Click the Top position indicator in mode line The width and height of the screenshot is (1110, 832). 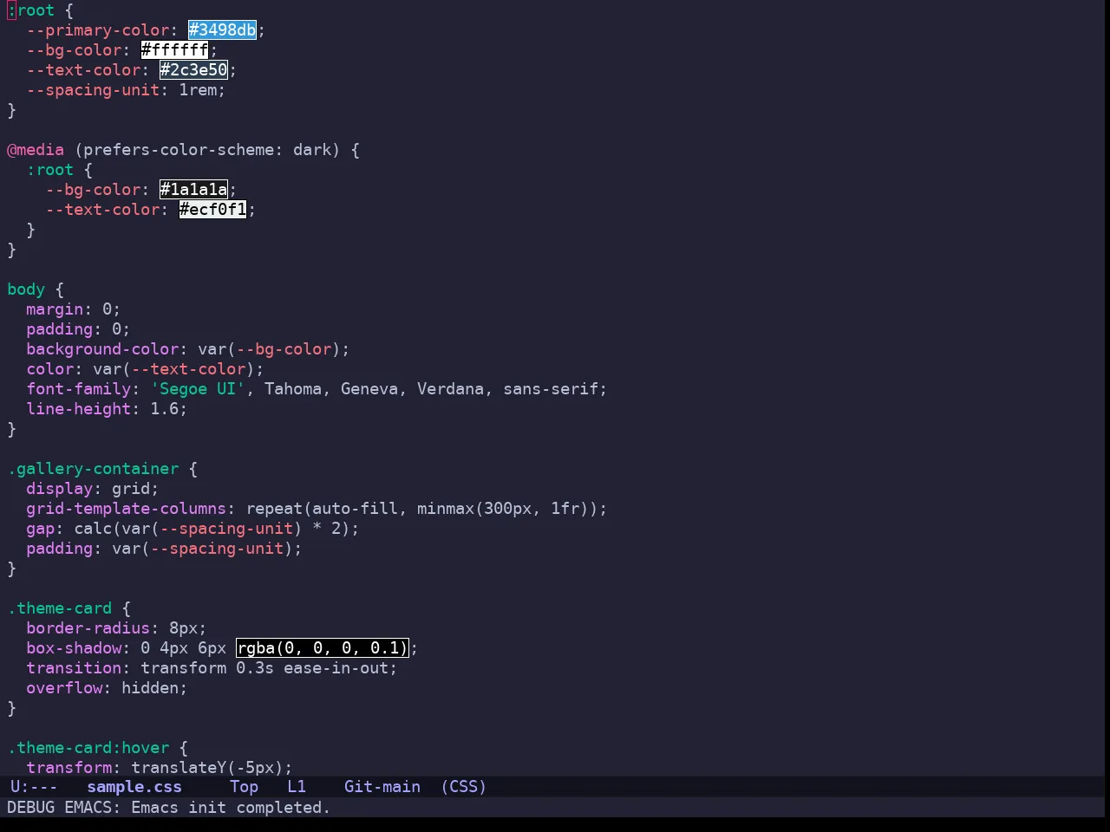(244, 787)
